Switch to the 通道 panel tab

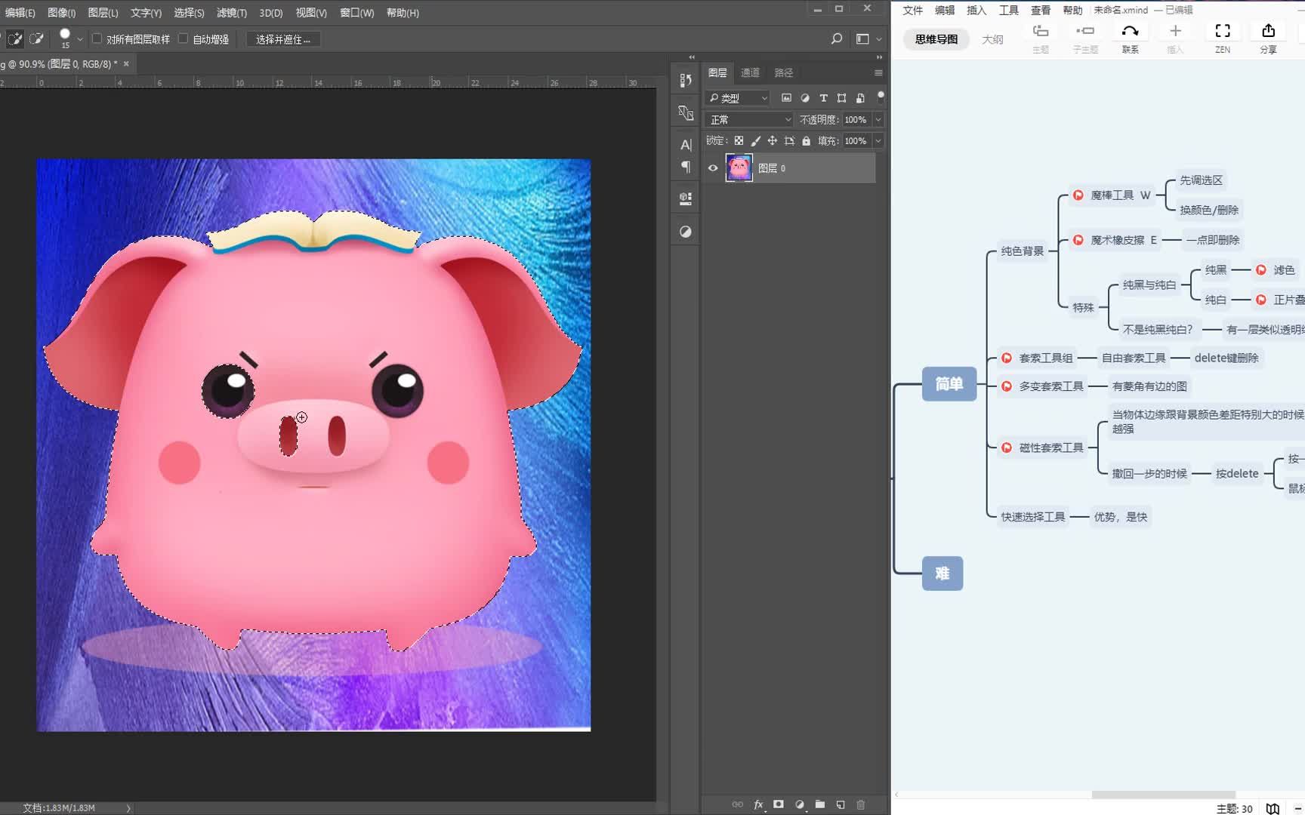(x=750, y=73)
